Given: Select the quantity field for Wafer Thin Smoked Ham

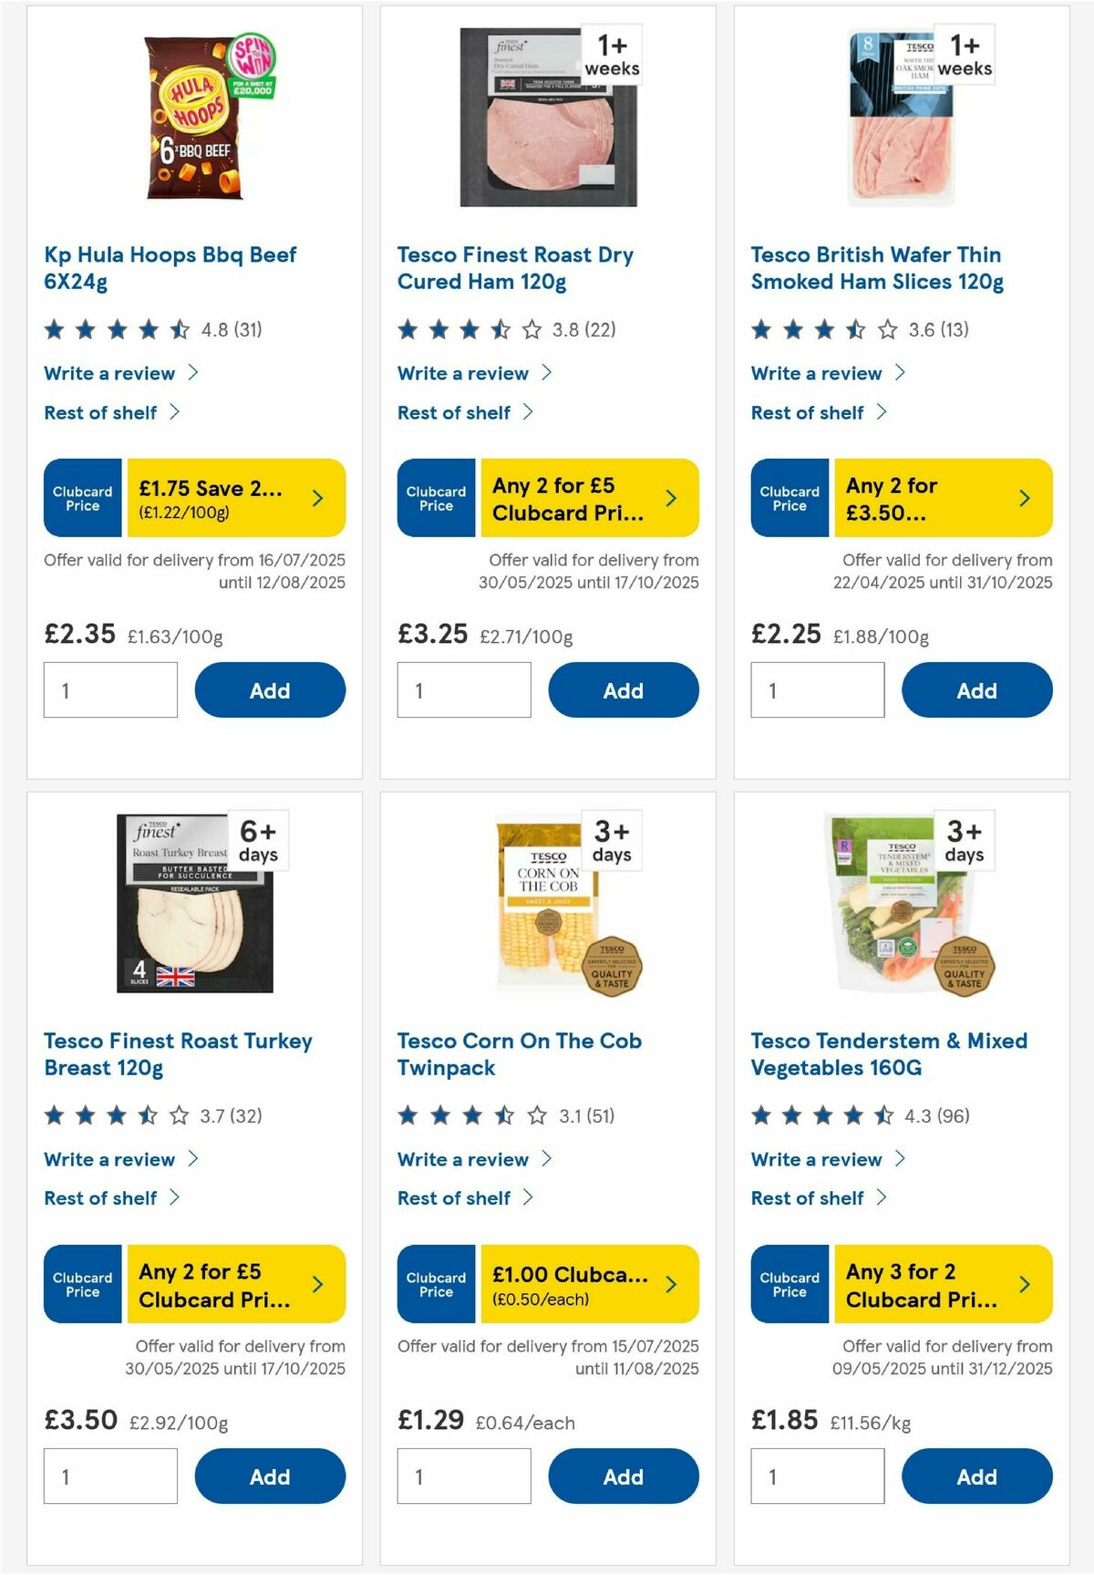Looking at the screenshot, I should [x=817, y=690].
